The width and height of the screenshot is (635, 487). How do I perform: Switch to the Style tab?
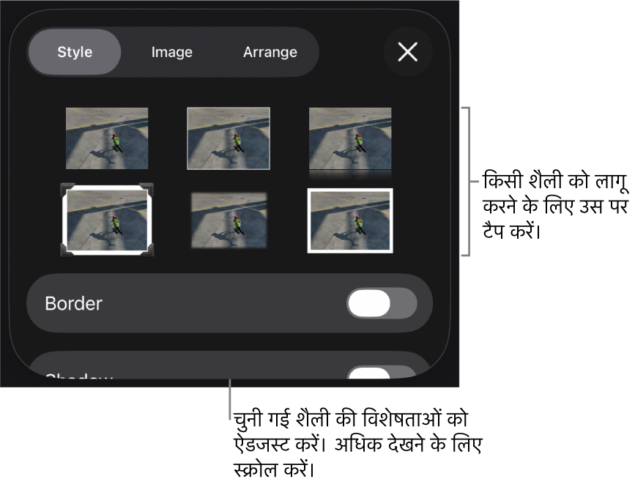click(75, 52)
